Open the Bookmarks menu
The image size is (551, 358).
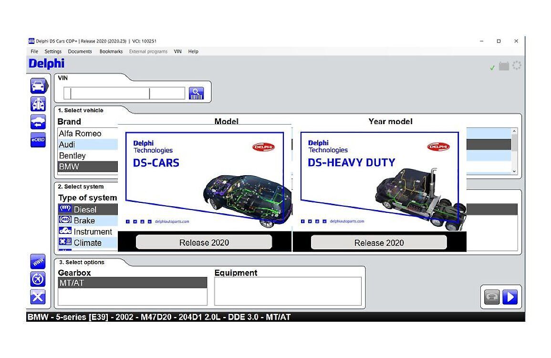111,51
